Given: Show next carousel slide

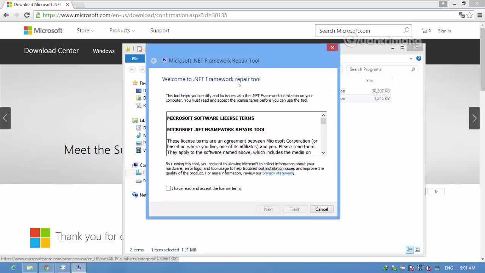Looking at the screenshot, I should tap(474, 118).
